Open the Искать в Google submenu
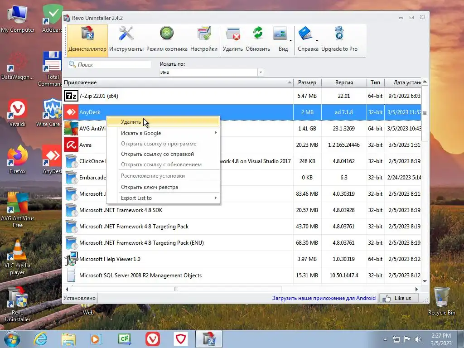The width and height of the screenshot is (464, 348). click(163, 133)
